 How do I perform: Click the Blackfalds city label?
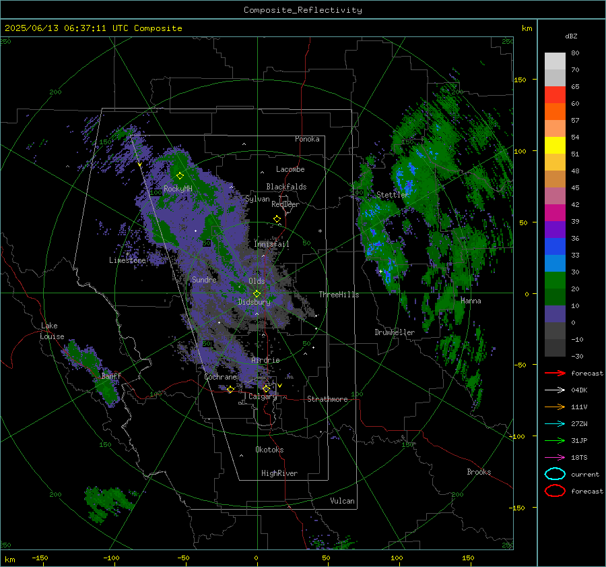coord(286,187)
